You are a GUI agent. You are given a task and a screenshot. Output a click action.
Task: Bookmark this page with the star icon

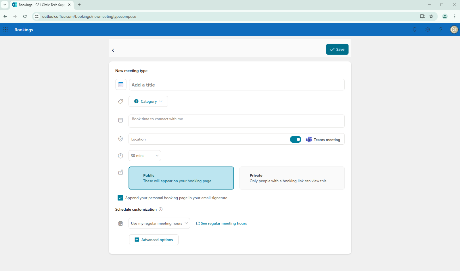pyautogui.click(x=431, y=16)
